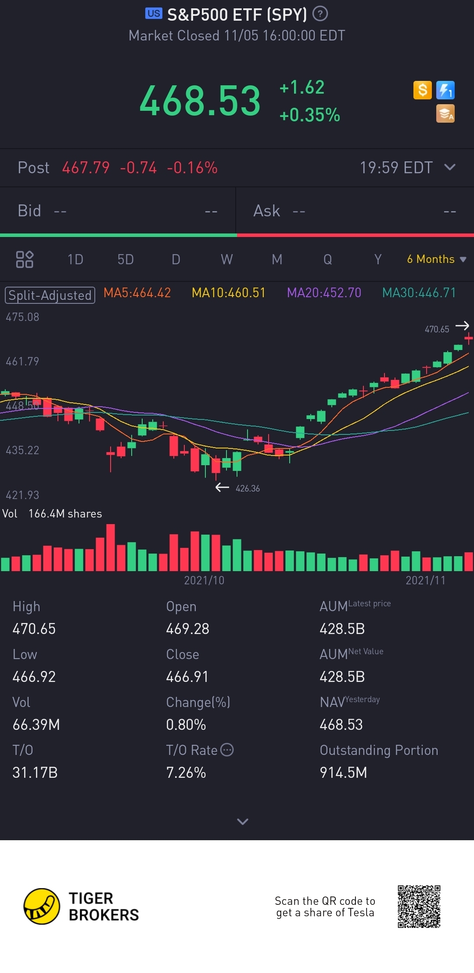Tap the Bid quote panel
474x973 pixels.
(x=118, y=211)
